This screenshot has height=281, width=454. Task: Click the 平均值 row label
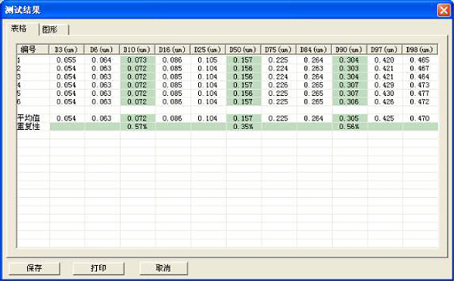pos(29,118)
